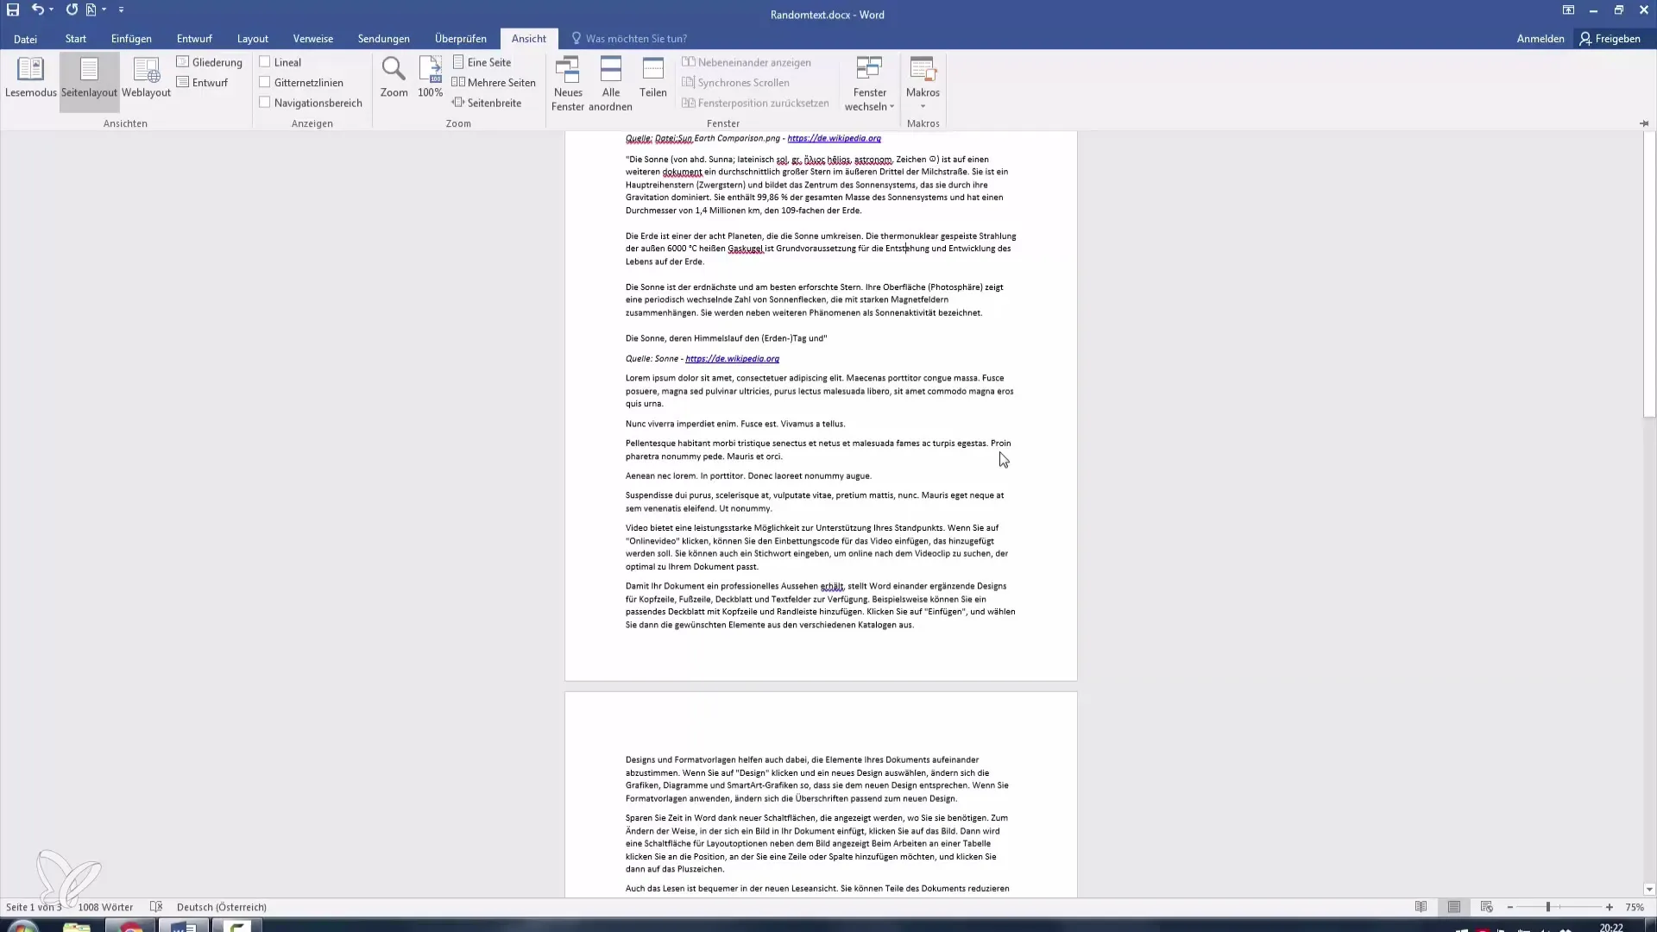This screenshot has height=932, width=1657.
Task: Click Synchrones Scrollen option
Action: 735,83
